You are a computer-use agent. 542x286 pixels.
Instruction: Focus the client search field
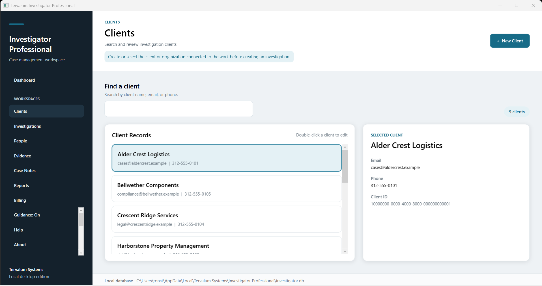click(178, 109)
